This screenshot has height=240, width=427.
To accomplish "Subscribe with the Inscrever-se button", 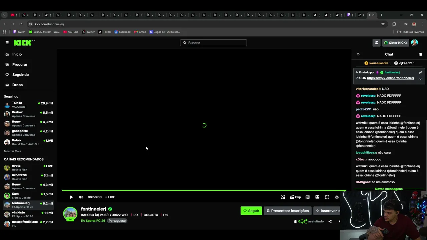I will pos(327,211).
